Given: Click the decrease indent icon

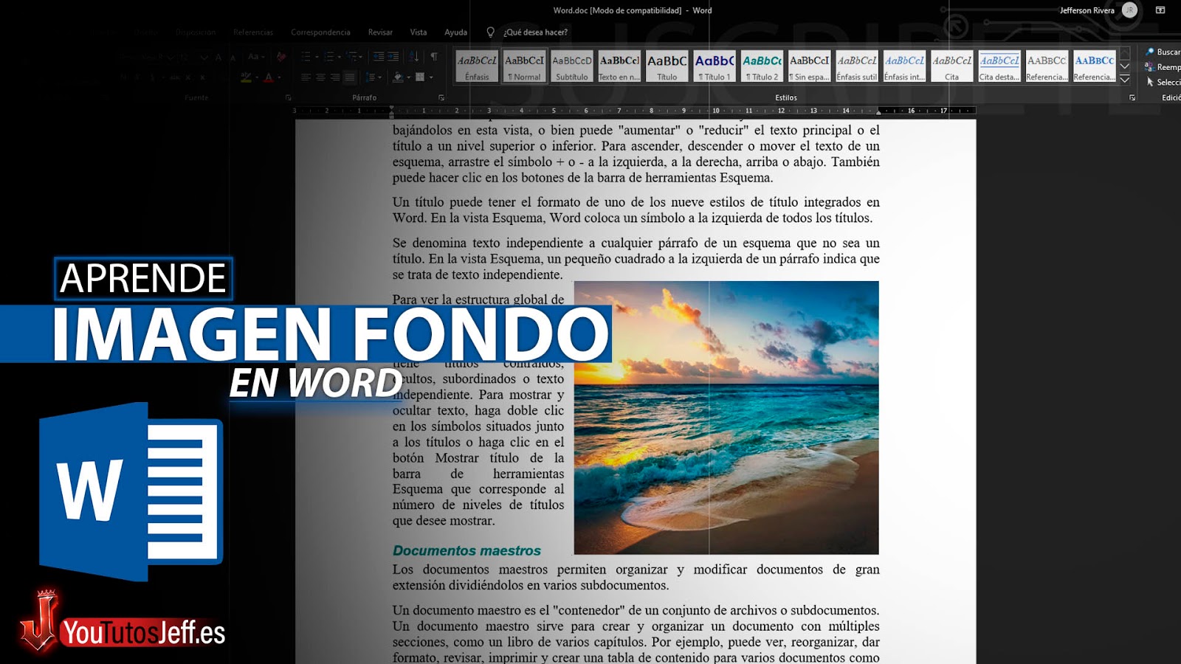Looking at the screenshot, I should point(379,57).
